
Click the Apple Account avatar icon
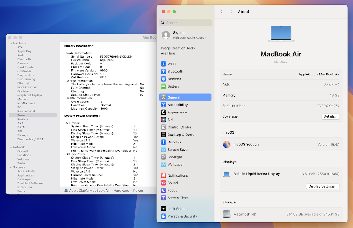[166, 35]
